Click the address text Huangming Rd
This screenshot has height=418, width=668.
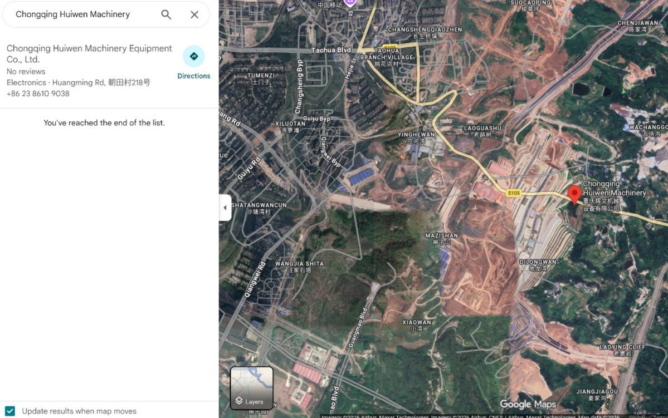click(79, 82)
